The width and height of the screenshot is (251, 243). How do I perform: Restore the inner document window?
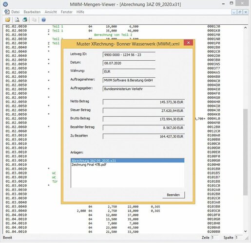240,12
